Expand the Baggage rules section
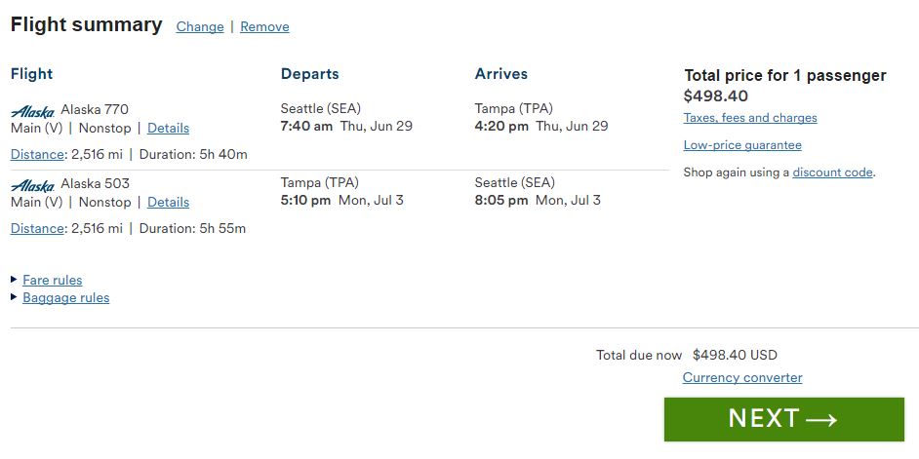919x459 pixels. pyautogui.click(x=66, y=297)
